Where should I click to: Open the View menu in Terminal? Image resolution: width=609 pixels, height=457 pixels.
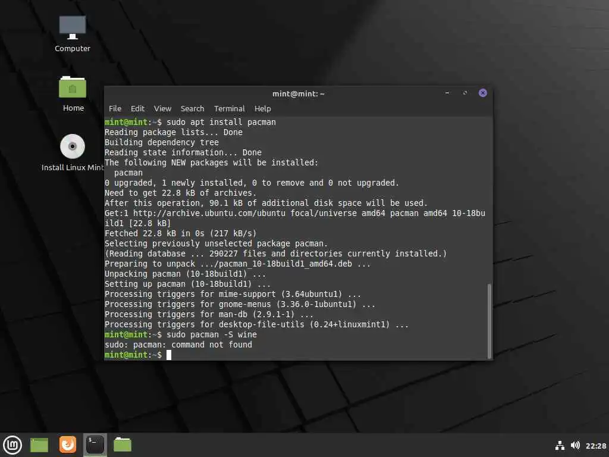pos(162,109)
